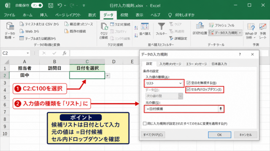This screenshot has width=270, height=151.
Task: Click the 元の値 source input field
Action: 181,109
